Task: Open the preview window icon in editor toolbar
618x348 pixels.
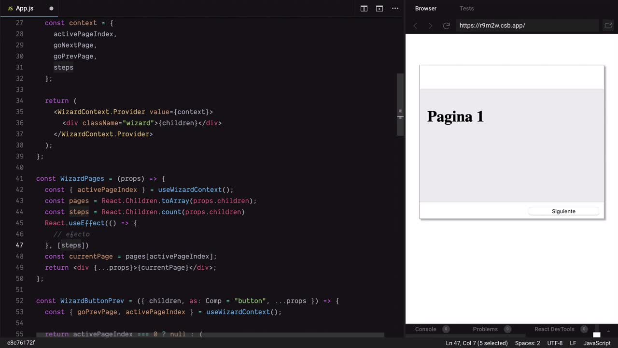Action: click(379, 8)
